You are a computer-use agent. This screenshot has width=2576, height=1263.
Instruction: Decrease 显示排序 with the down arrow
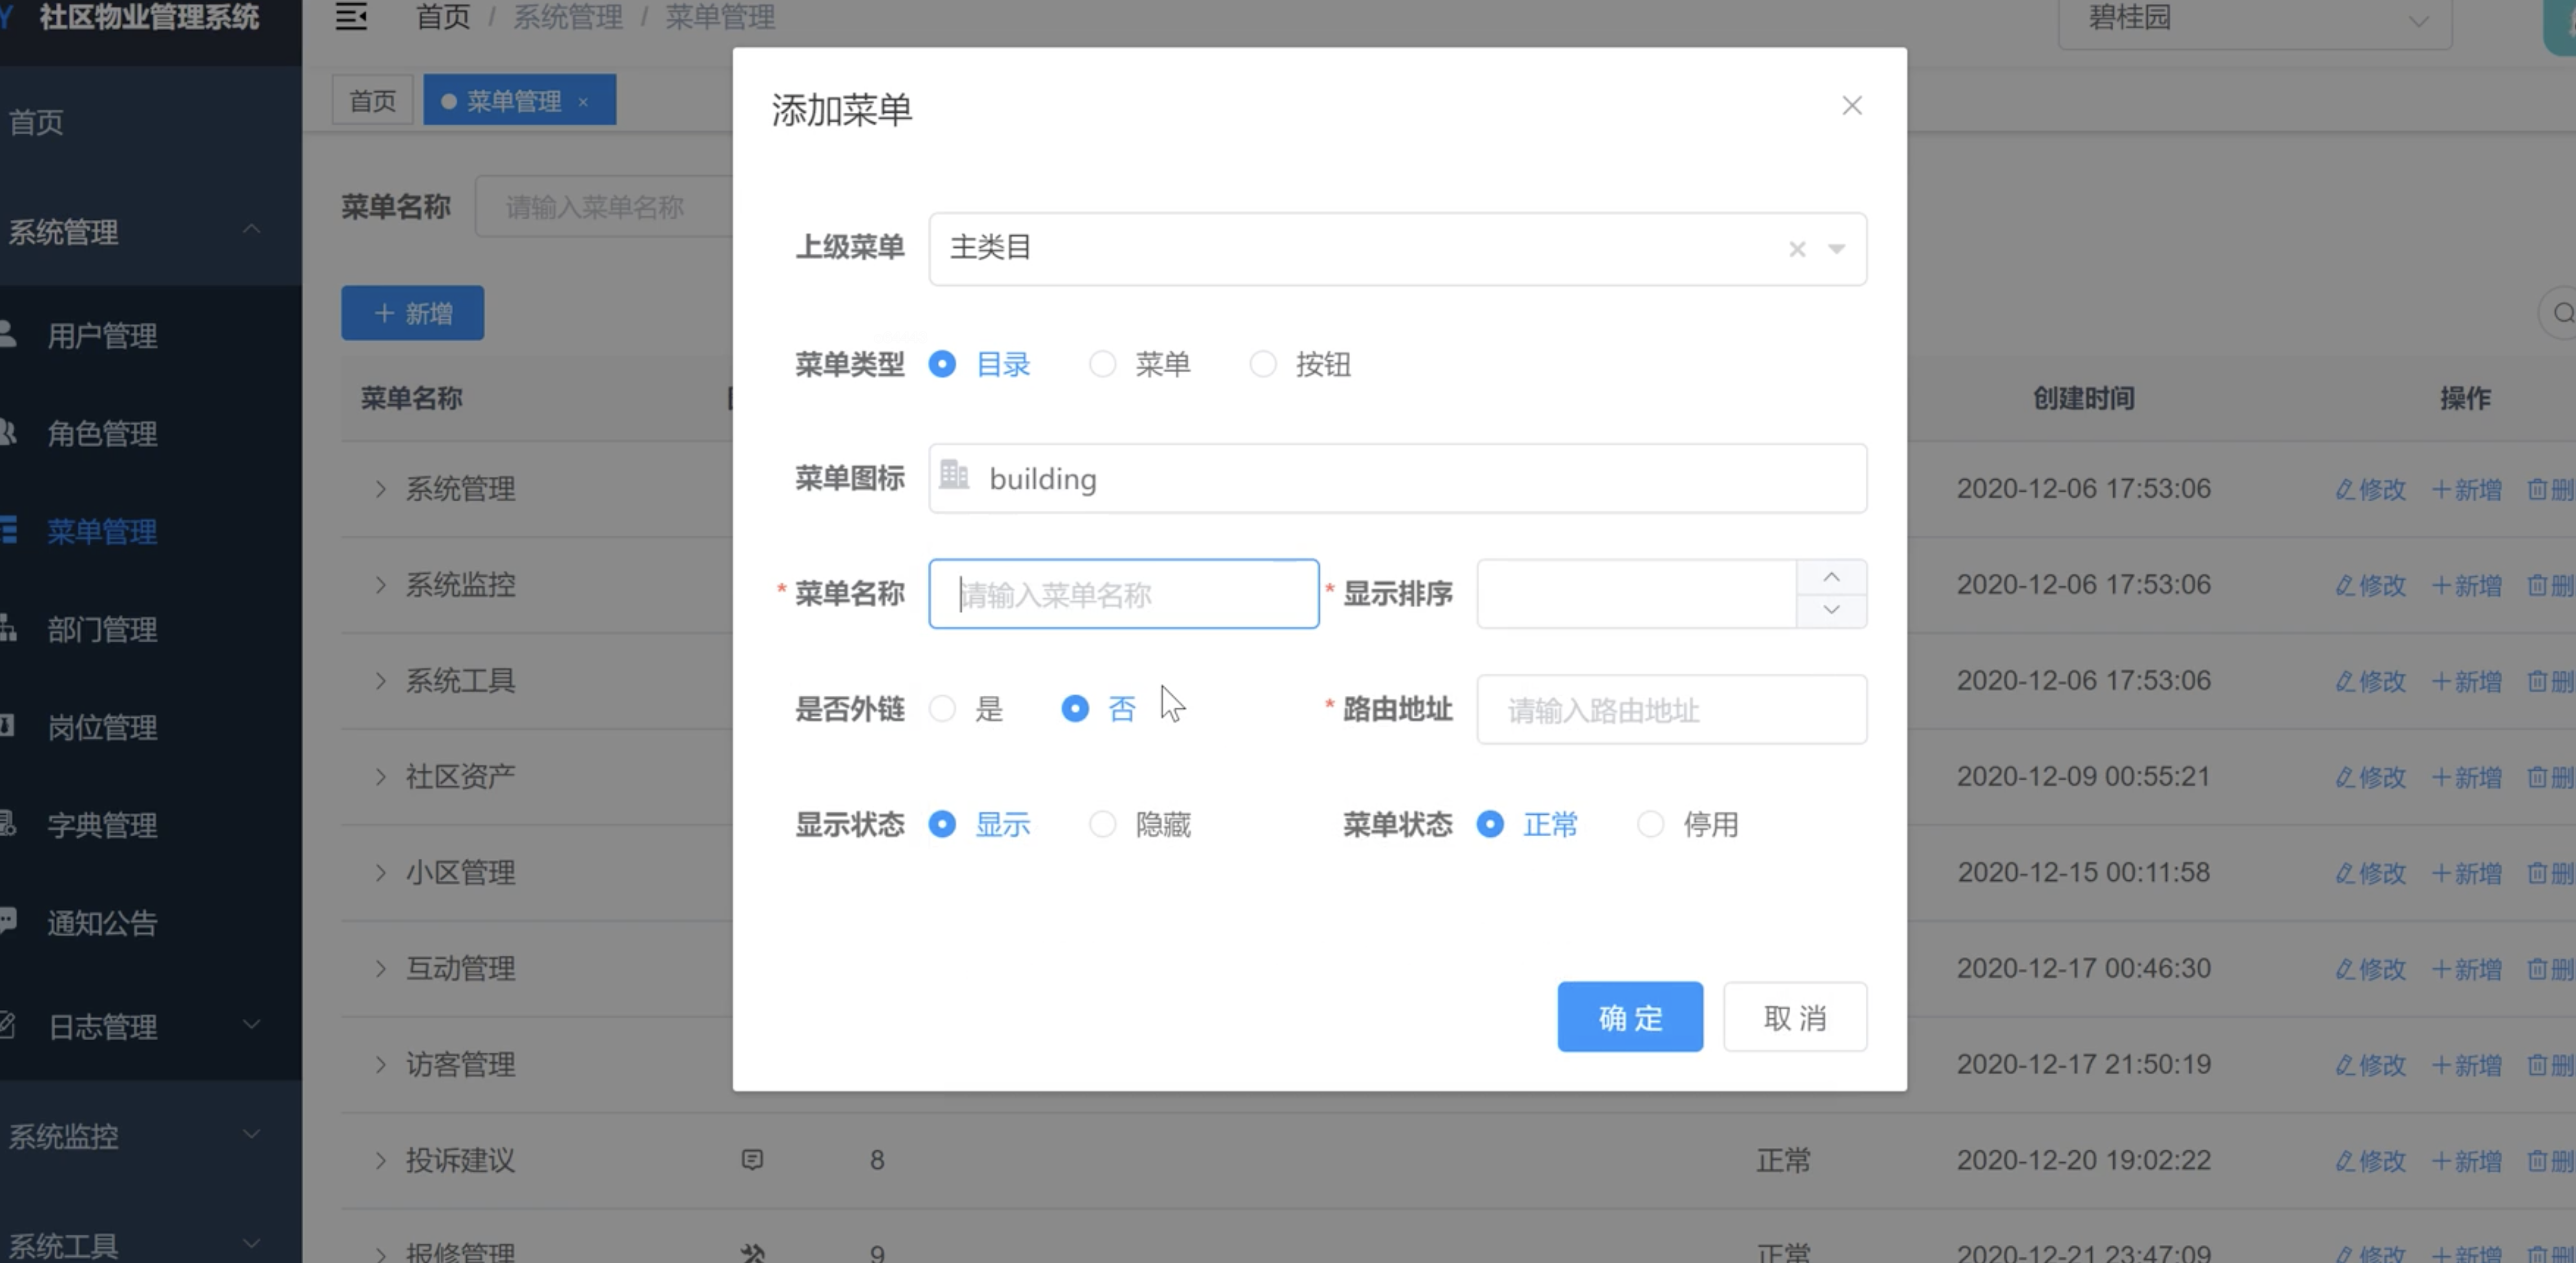click(x=1831, y=610)
